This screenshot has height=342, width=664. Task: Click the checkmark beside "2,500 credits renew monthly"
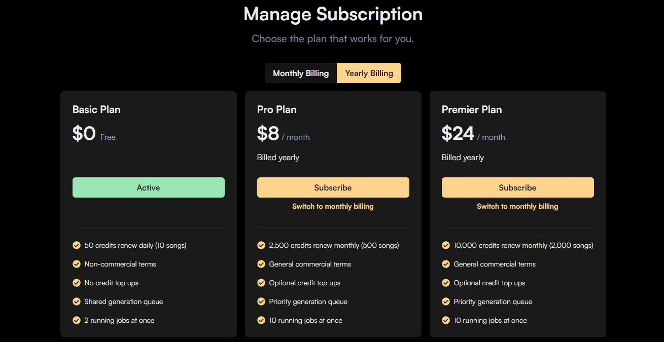261,245
